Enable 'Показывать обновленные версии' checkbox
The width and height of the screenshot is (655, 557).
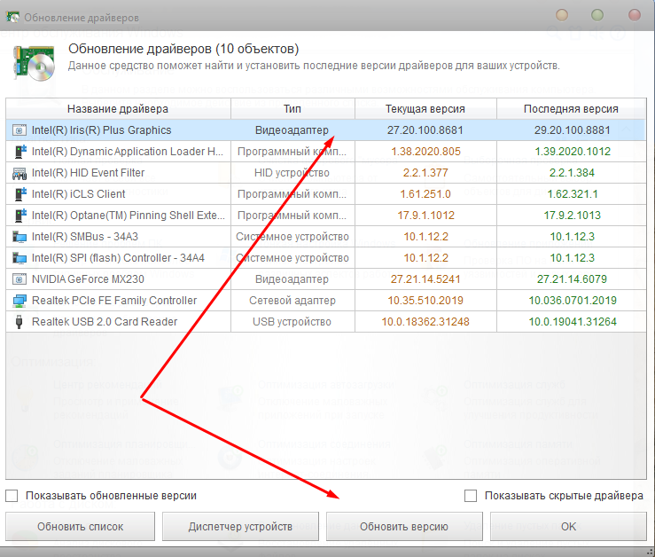tap(12, 496)
